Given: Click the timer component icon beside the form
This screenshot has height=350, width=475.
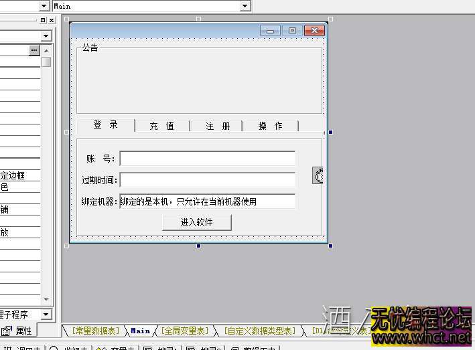Looking at the screenshot, I should pos(318,175).
